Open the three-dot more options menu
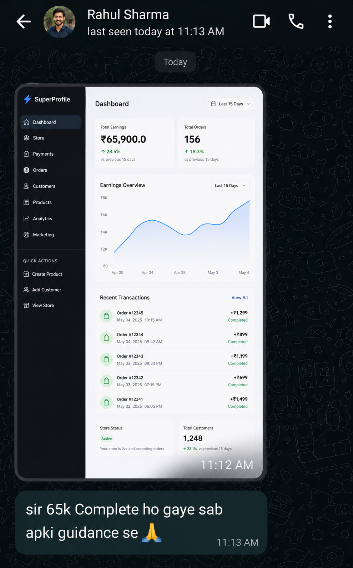This screenshot has height=568, width=353. point(330,21)
